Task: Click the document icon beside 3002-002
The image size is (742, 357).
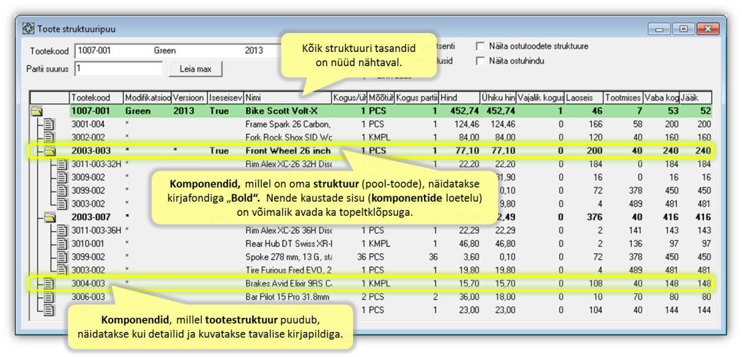Action: click(50, 138)
